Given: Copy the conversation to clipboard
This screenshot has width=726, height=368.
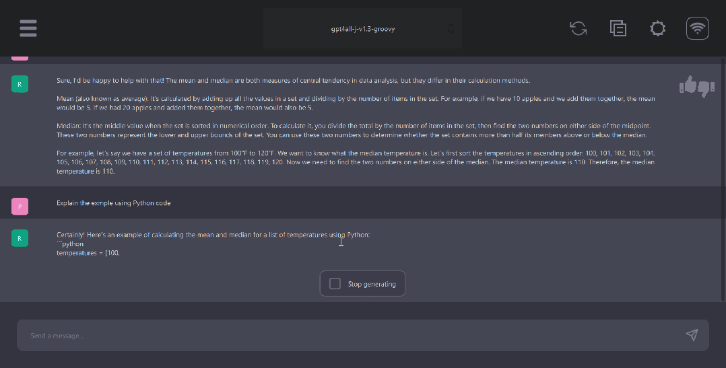Looking at the screenshot, I should pyautogui.click(x=618, y=28).
